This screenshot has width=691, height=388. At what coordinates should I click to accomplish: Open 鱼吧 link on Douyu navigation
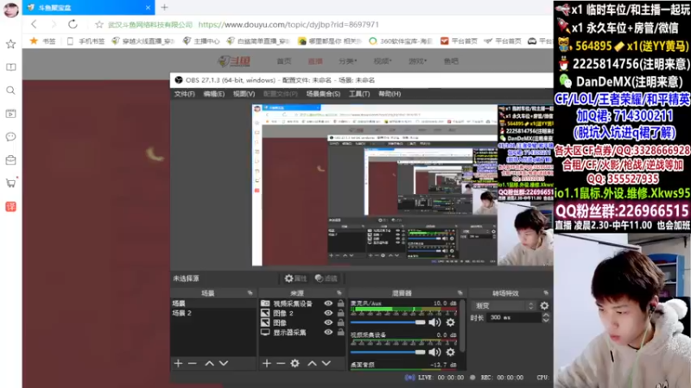point(451,61)
